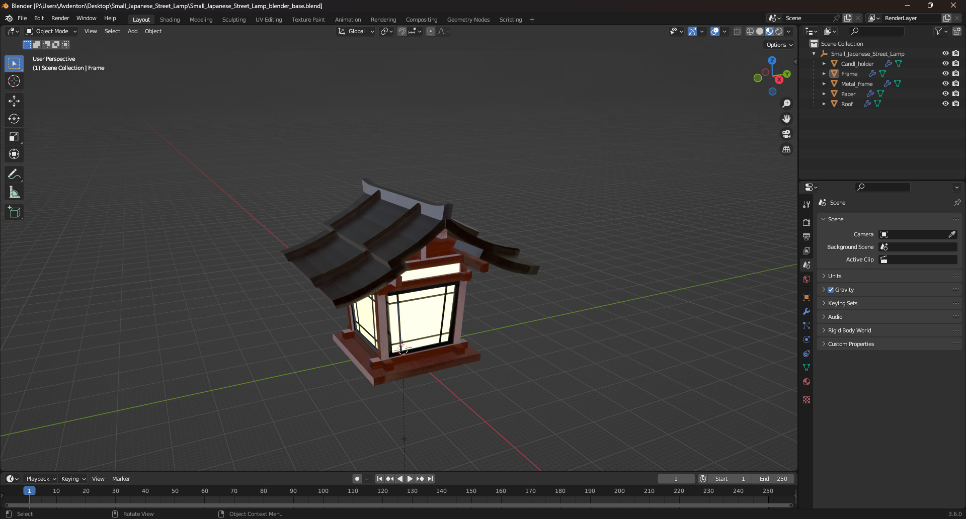Screen dimensions: 966x519
Task: Open the Object properties tab
Action: tap(807, 297)
